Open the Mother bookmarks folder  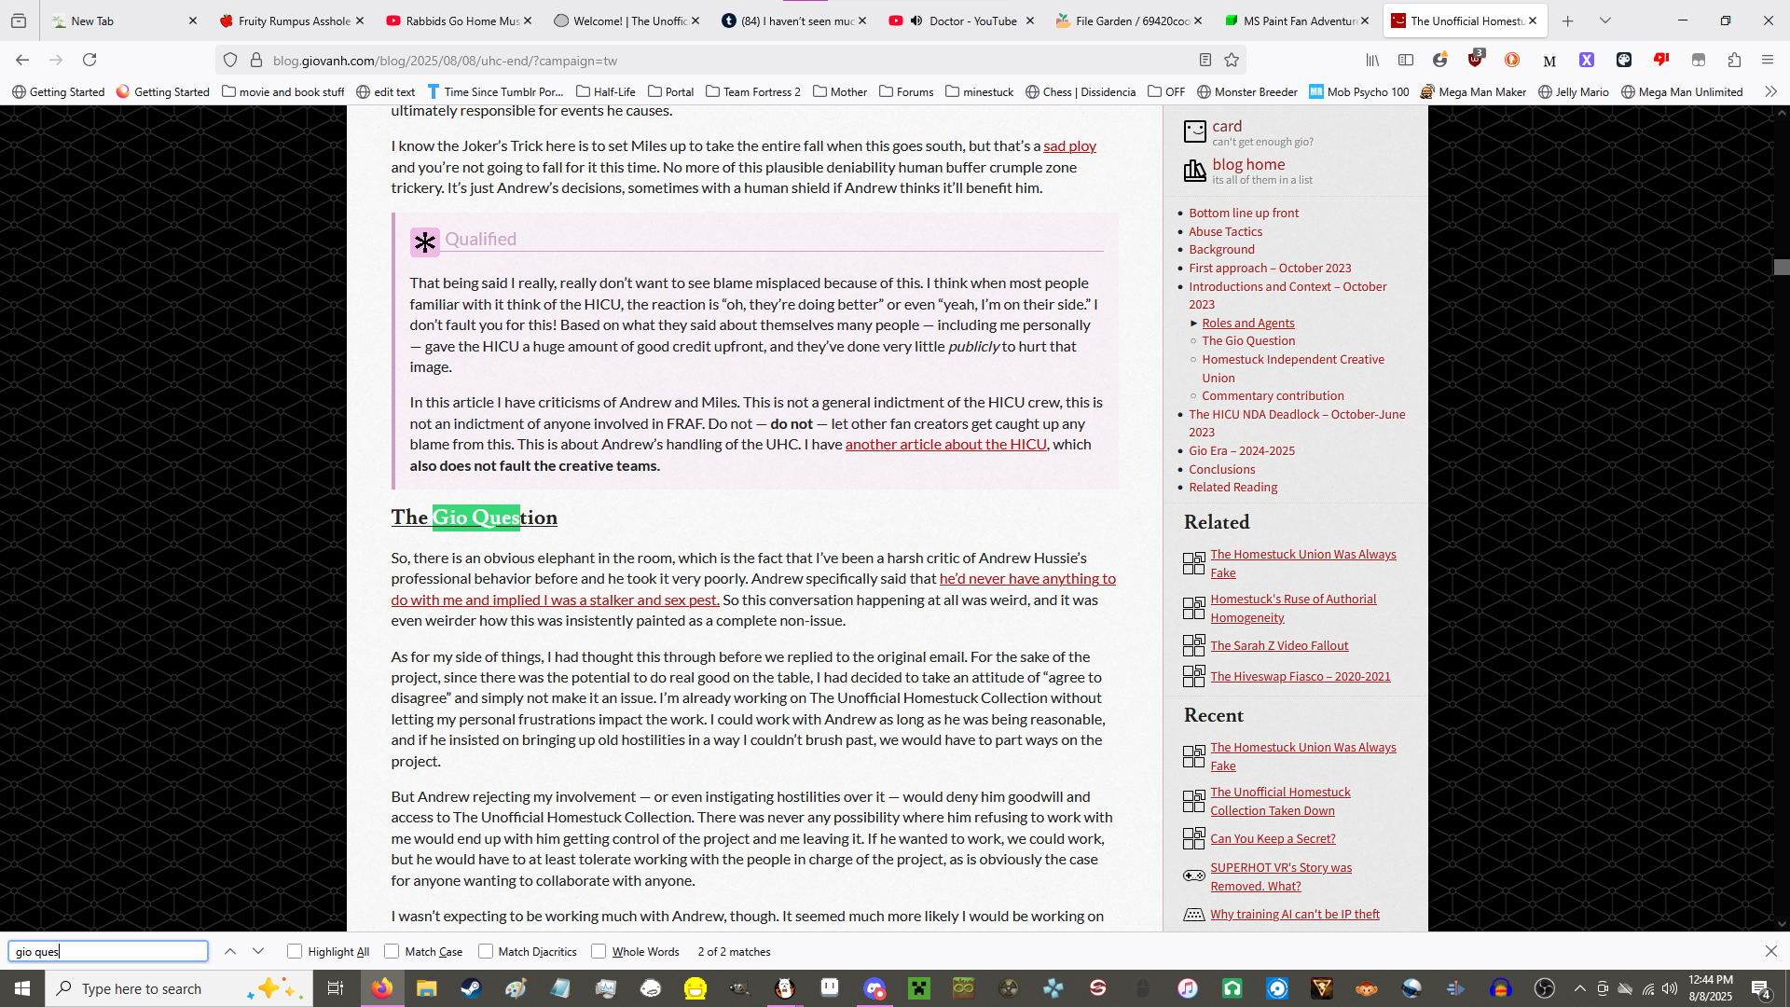pos(839,91)
